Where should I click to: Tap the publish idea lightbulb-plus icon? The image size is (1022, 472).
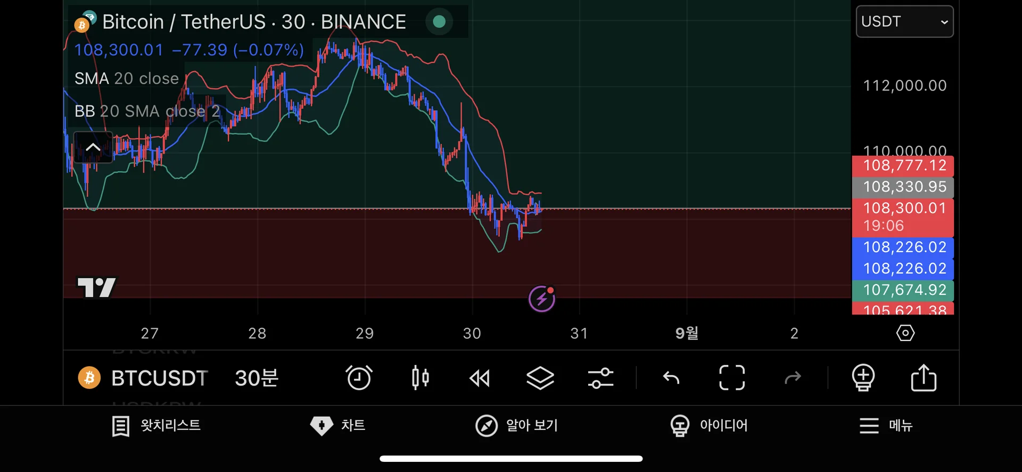863,377
